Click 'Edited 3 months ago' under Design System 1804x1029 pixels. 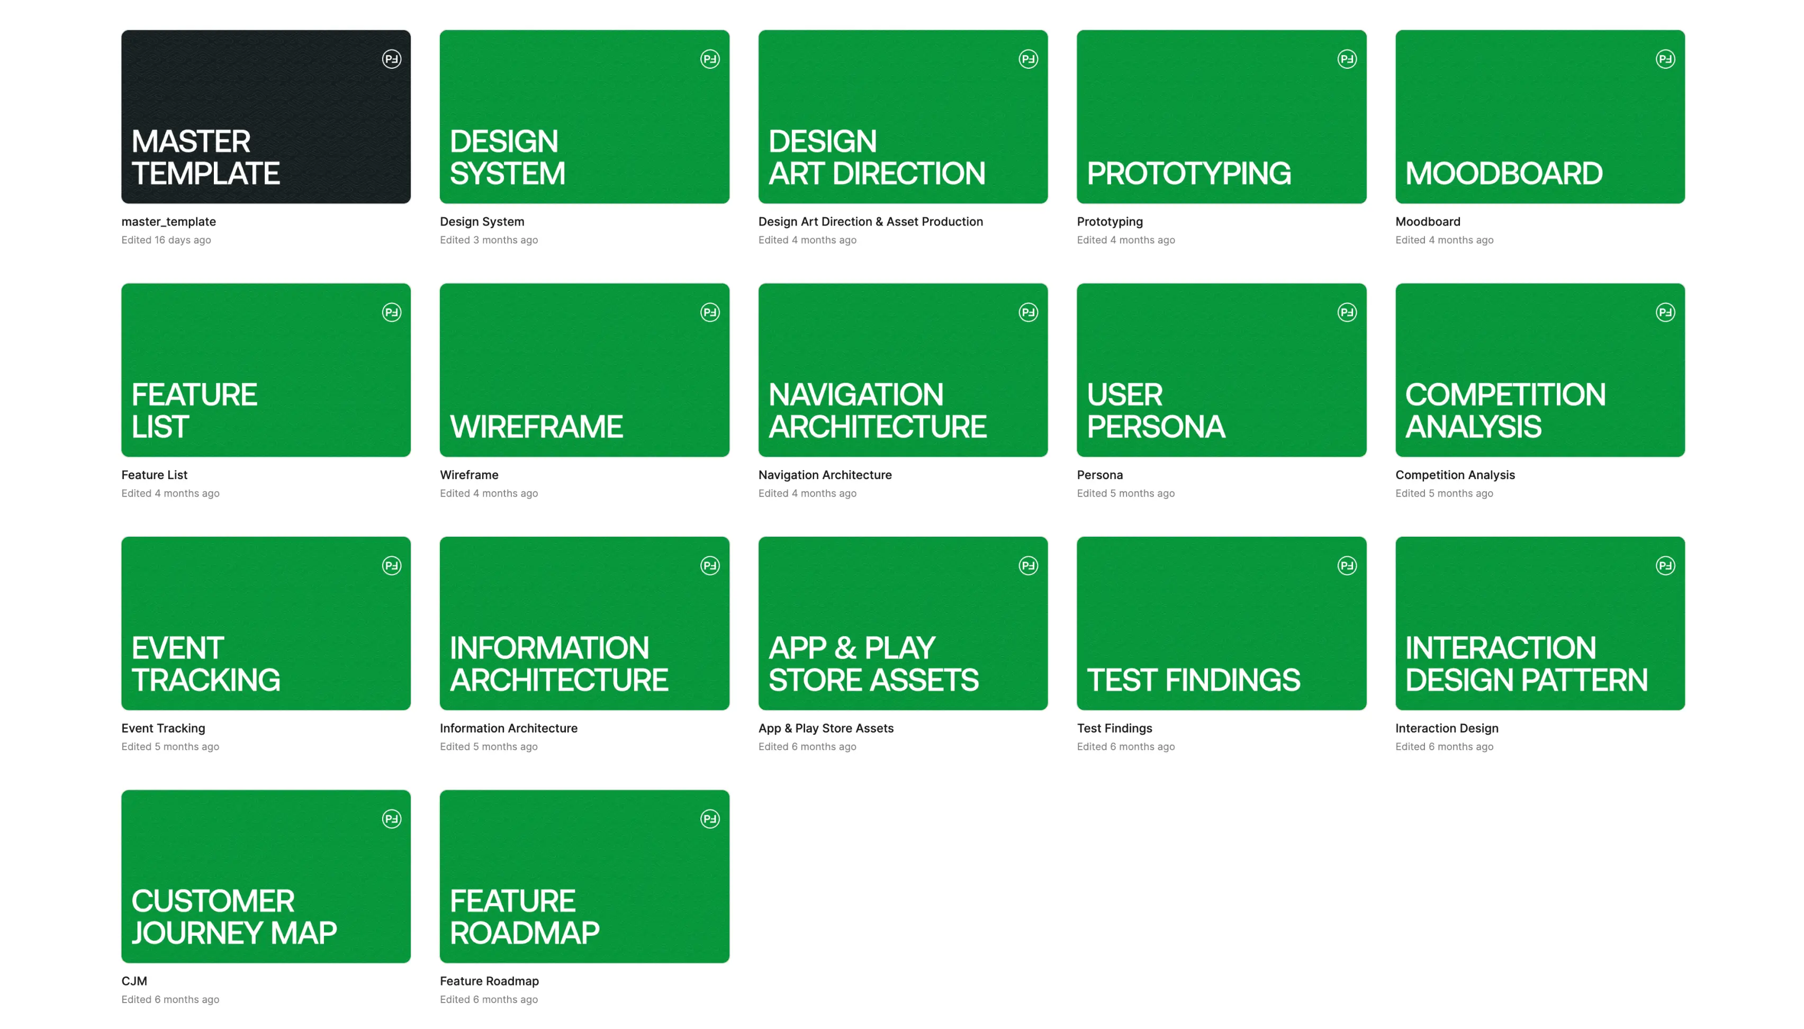click(x=488, y=240)
